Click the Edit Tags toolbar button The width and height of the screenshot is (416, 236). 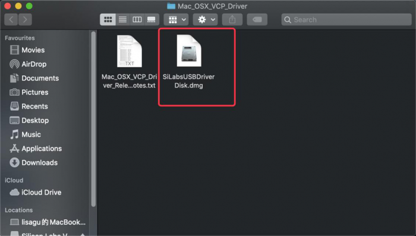pos(257,20)
